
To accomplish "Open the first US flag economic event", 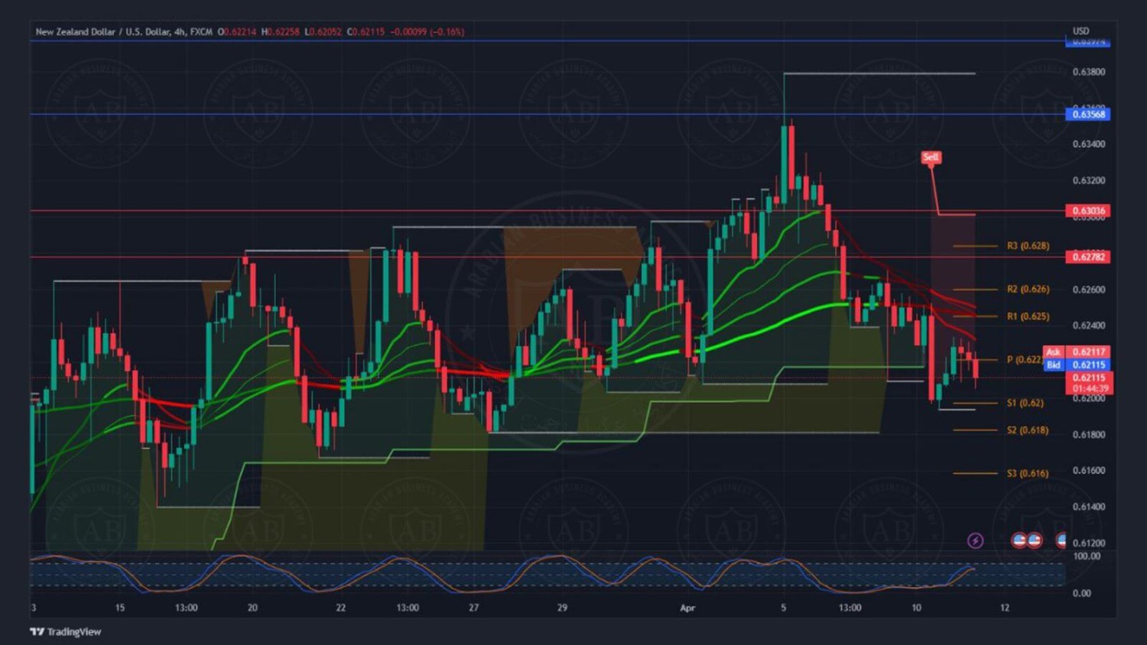I will pos(1019,540).
